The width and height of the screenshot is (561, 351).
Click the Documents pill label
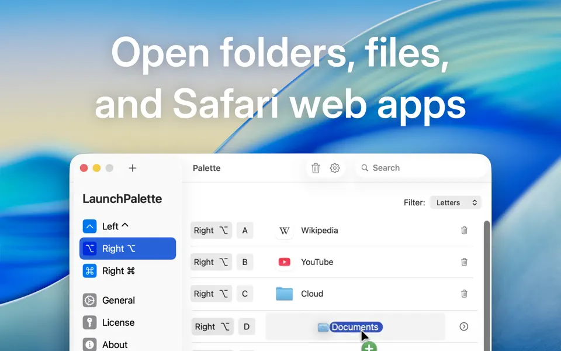pos(355,327)
